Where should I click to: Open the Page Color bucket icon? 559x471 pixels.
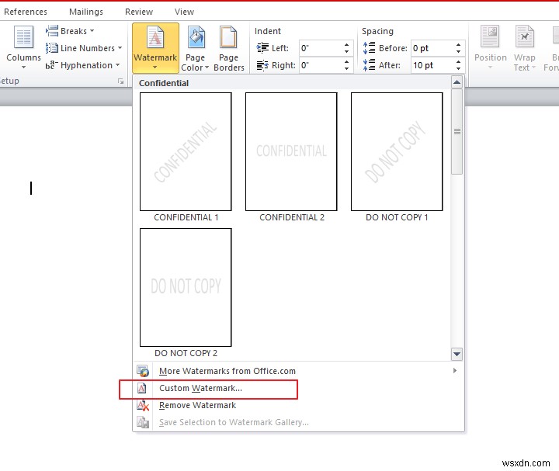click(196, 37)
